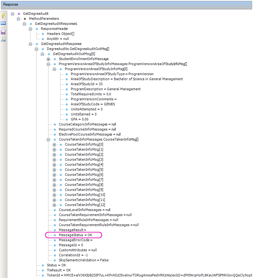Image resolution: width=253 pixels, height=278 pixels.
Task: Select UnitsEarned = 0 row
Action: point(84,114)
